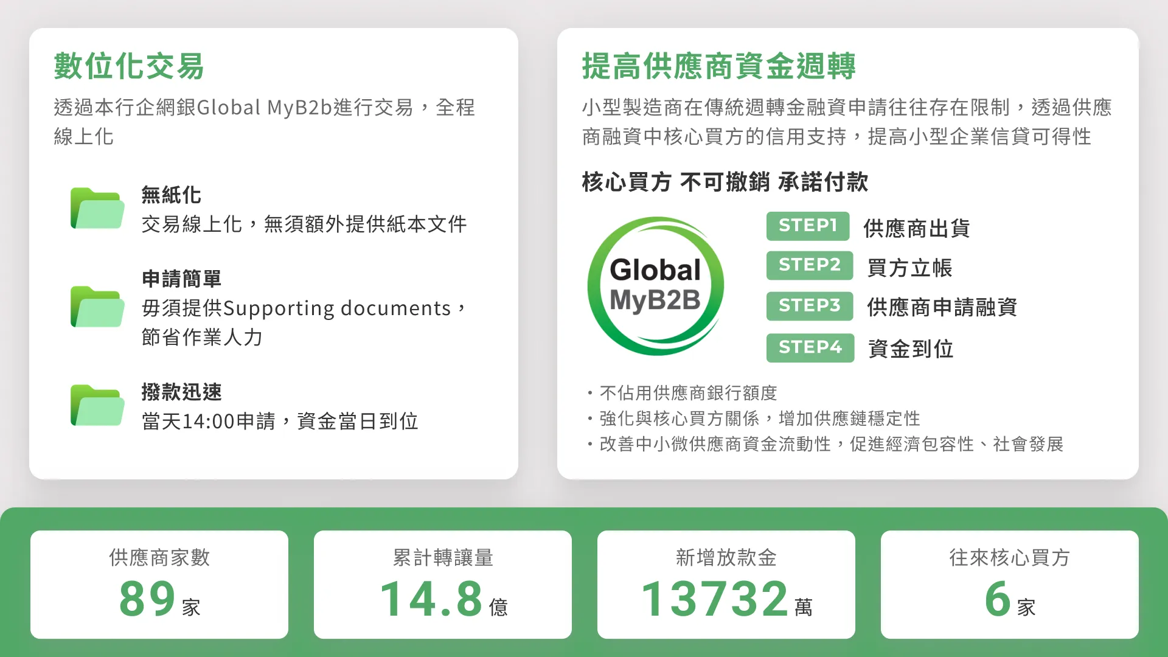The width and height of the screenshot is (1168, 657).
Task: Select the STEP2 badge
Action: [810, 265]
